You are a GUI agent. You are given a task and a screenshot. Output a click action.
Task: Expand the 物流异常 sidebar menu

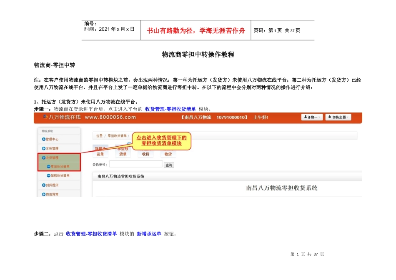pos(50,195)
